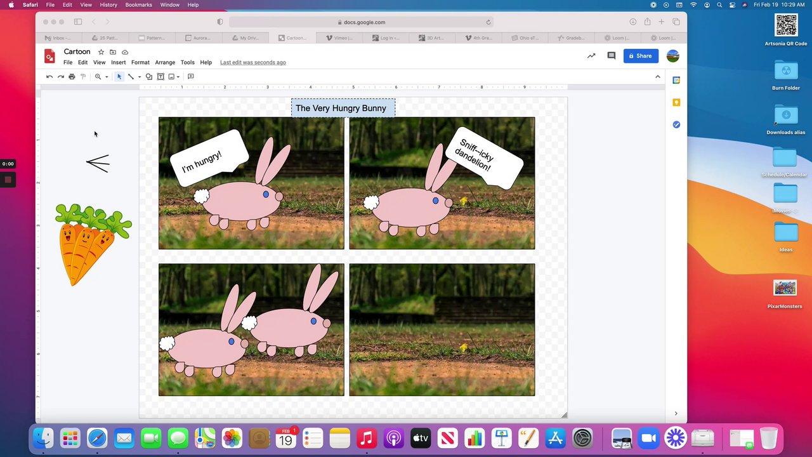Image resolution: width=812 pixels, height=457 pixels.
Task: Open Google Calendar in side panel
Action: coord(676,80)
